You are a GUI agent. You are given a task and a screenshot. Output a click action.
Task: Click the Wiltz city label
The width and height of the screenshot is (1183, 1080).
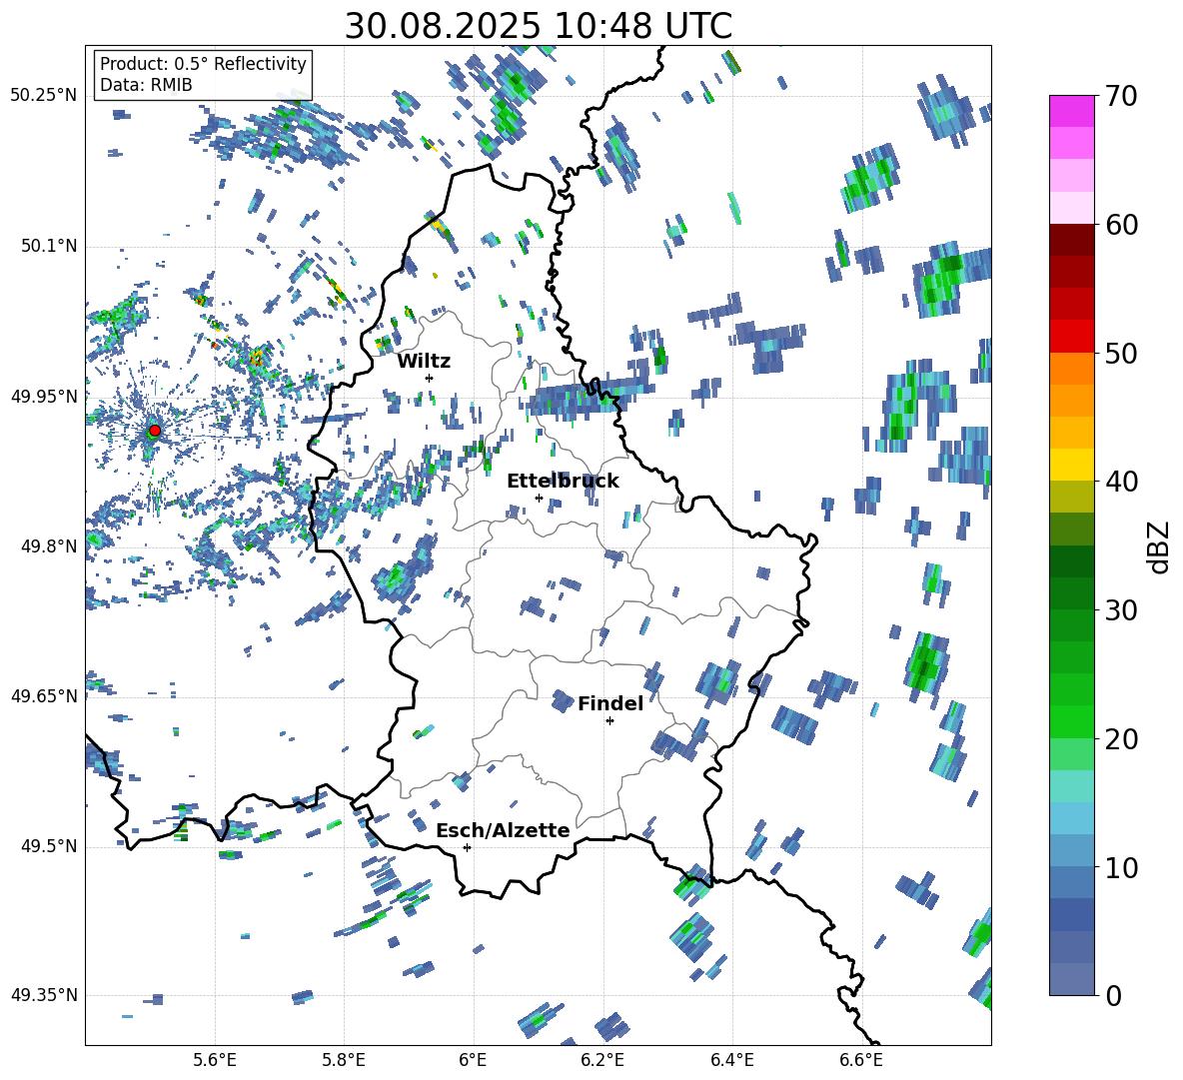[x=424, y=362]
